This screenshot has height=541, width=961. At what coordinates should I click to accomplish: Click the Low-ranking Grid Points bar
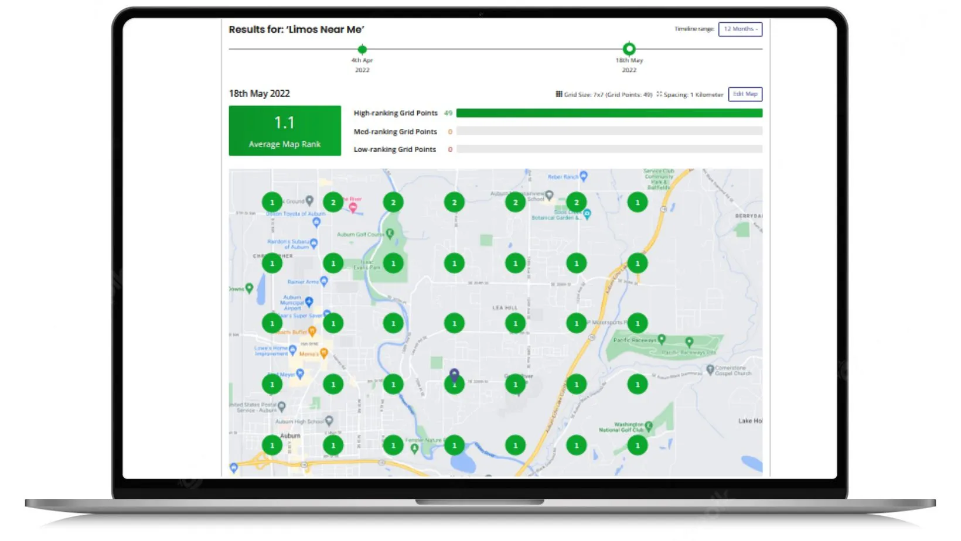[x=609, y=149]
